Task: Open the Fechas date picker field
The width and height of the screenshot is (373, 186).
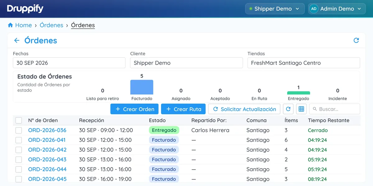Action: point(69,63)
